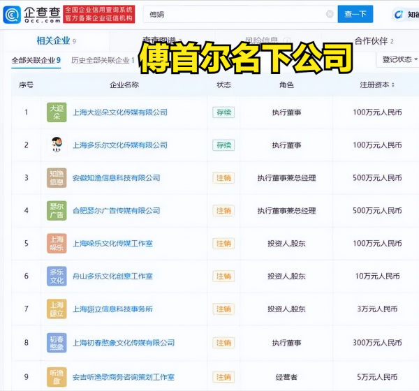Click the 角色 column header
419x391 pixels.
pyautogui.click(x=286, y=85)
